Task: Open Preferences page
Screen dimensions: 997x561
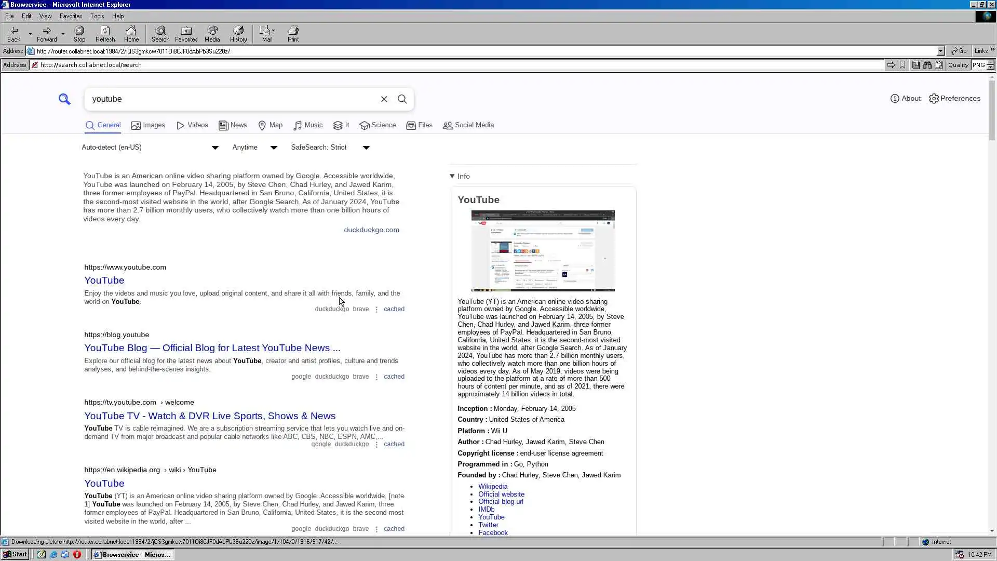Action: [x=954, y=99]
